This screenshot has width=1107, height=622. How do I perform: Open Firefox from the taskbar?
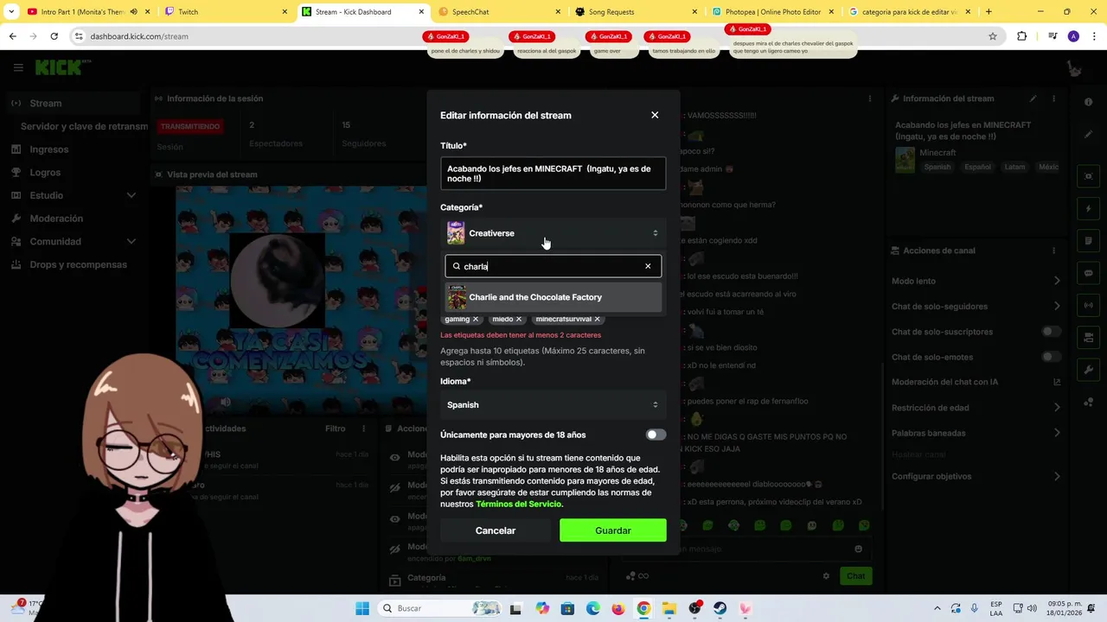(617, 608)
